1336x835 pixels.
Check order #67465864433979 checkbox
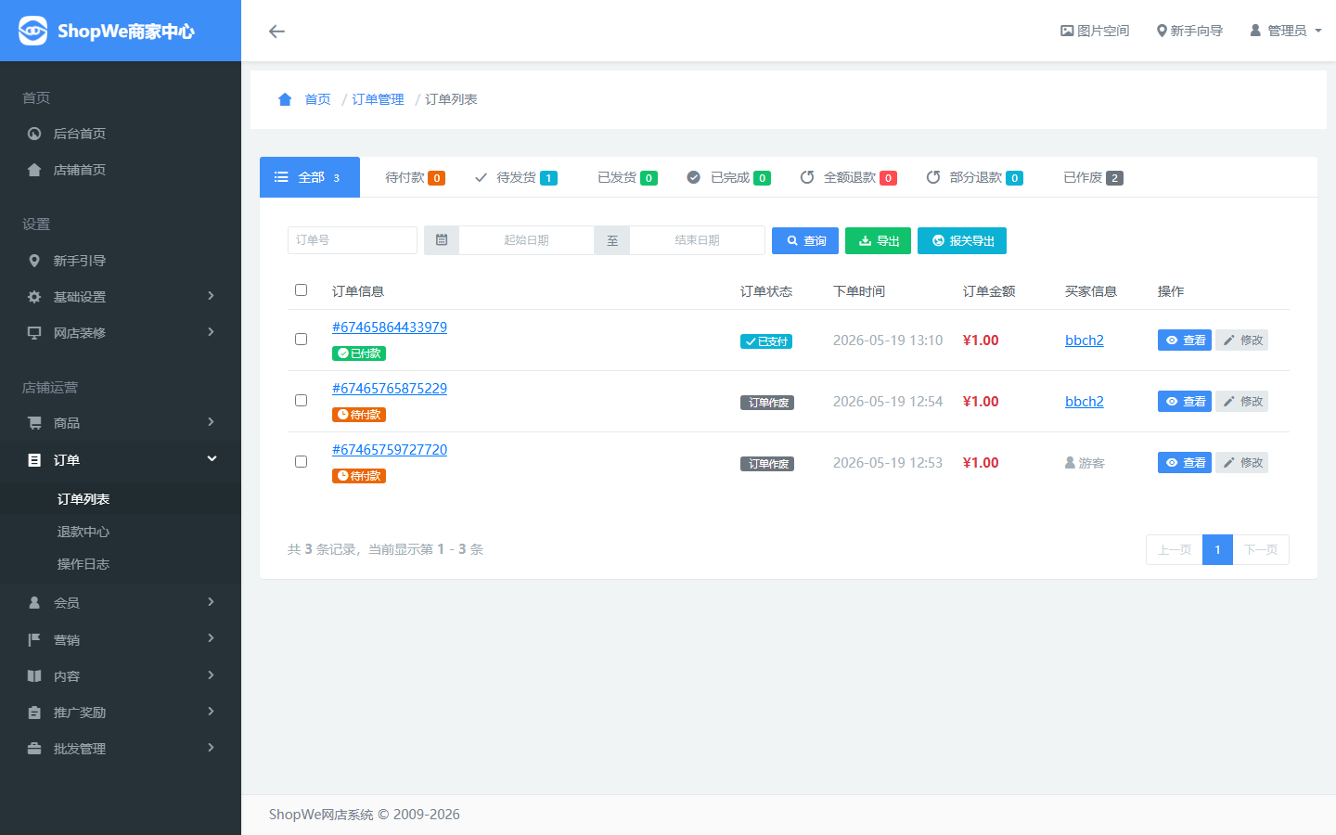[301, 340]
